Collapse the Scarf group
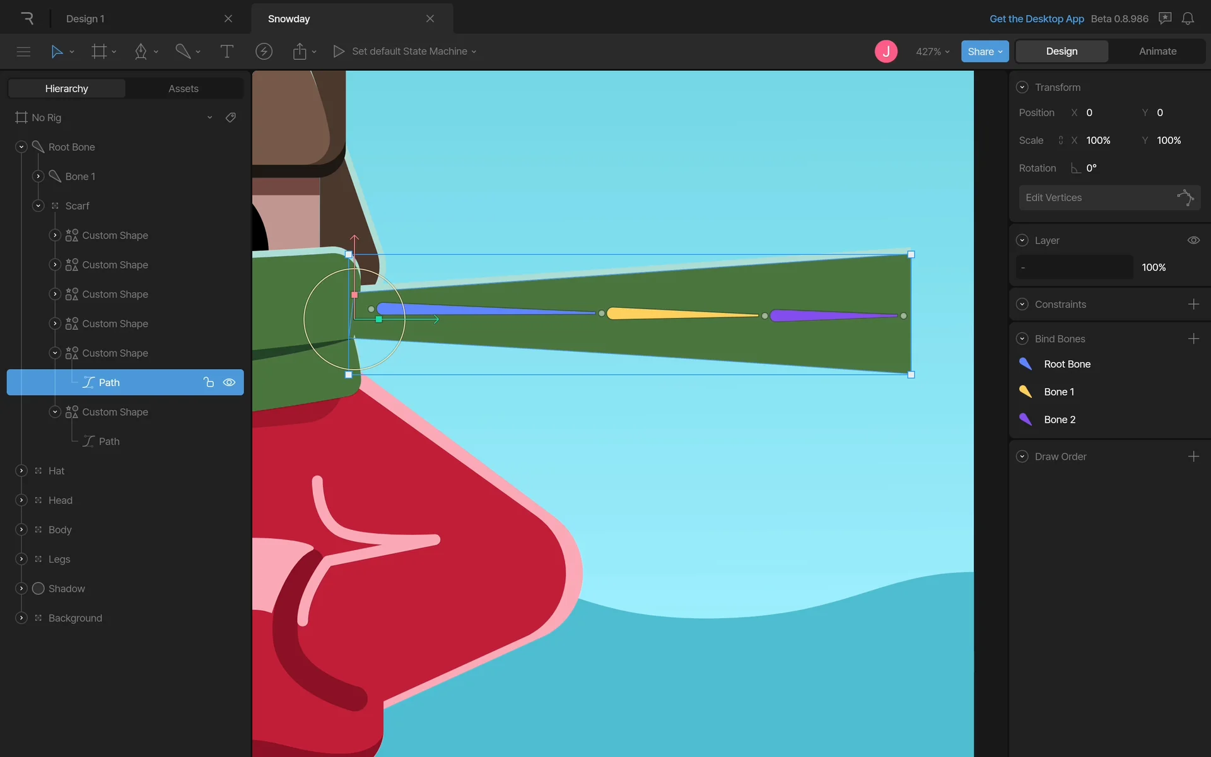 click(38, 206)
